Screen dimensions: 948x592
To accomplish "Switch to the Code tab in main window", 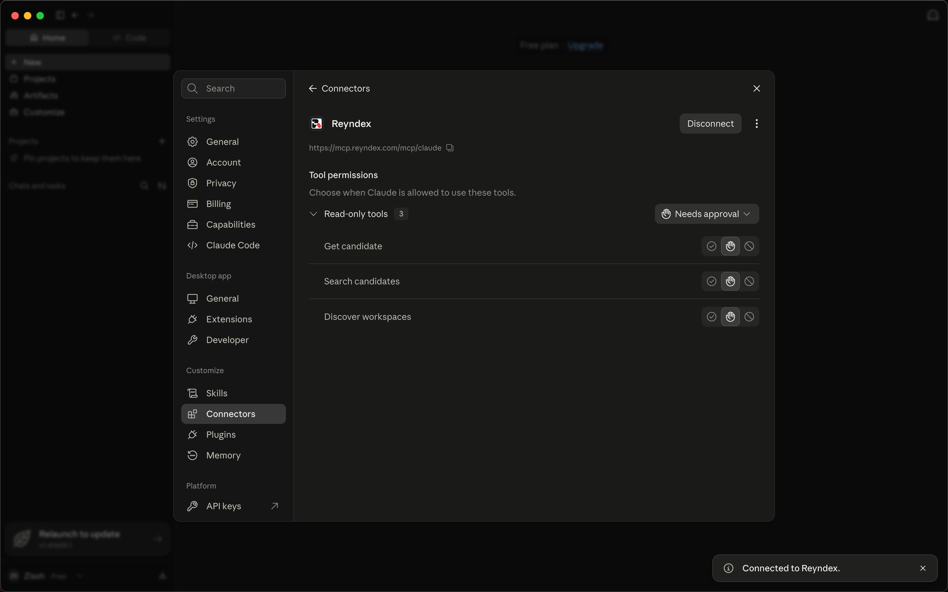I will click(129, 38).
